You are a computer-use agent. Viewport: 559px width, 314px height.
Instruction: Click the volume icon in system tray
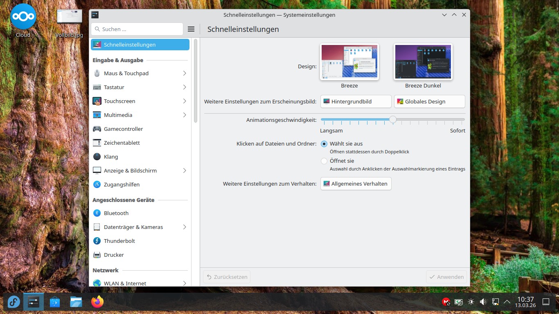tap(483, 302)
